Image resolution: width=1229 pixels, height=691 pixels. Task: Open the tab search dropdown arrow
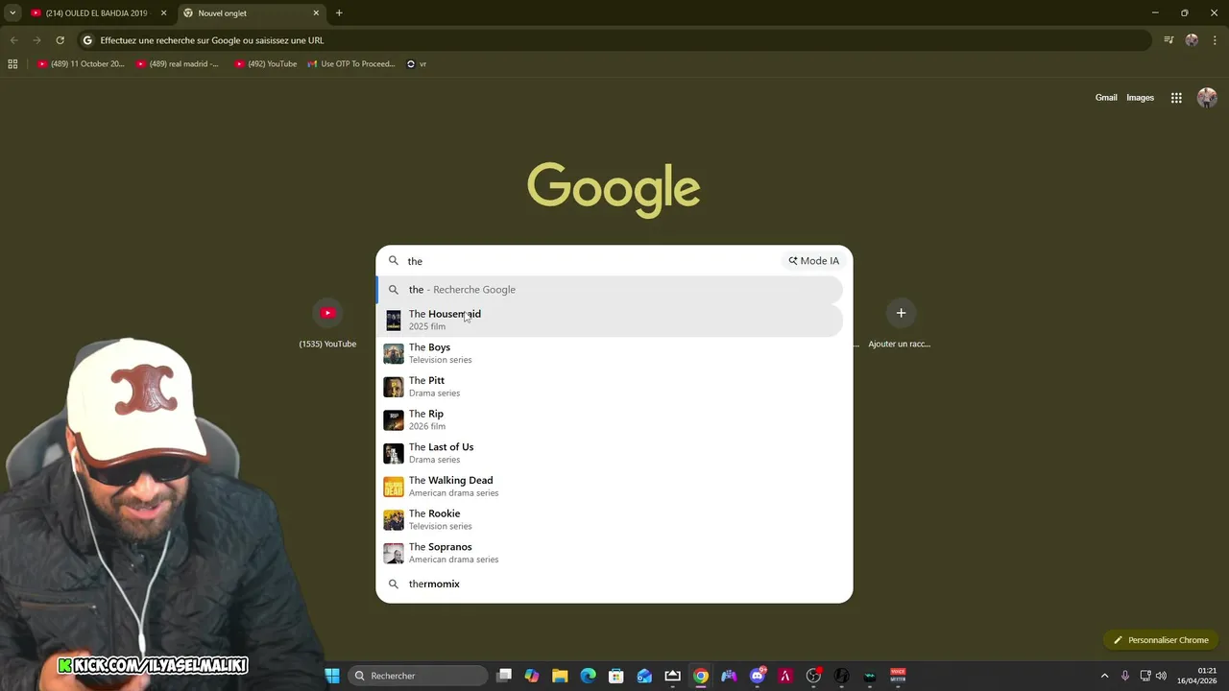click(12, 13)
